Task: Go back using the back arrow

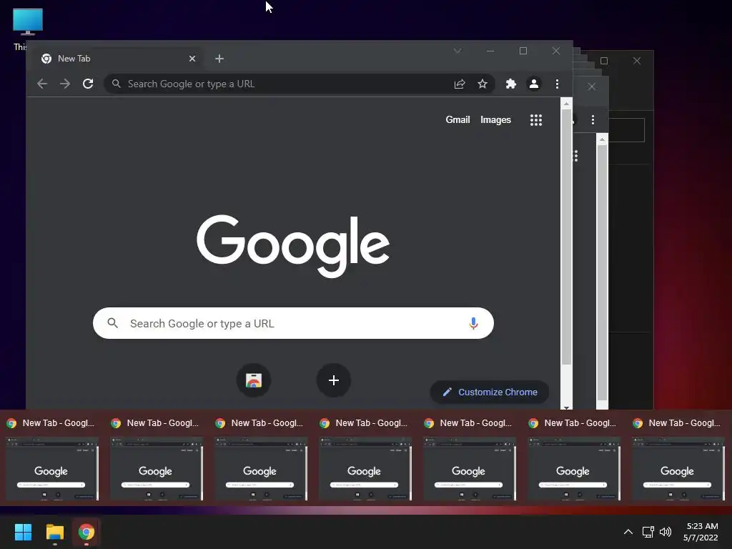Action: point(42,84)
